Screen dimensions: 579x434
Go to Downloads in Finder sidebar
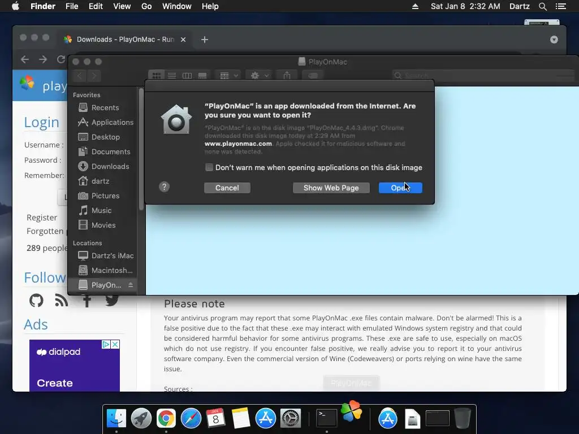(104, 167)
